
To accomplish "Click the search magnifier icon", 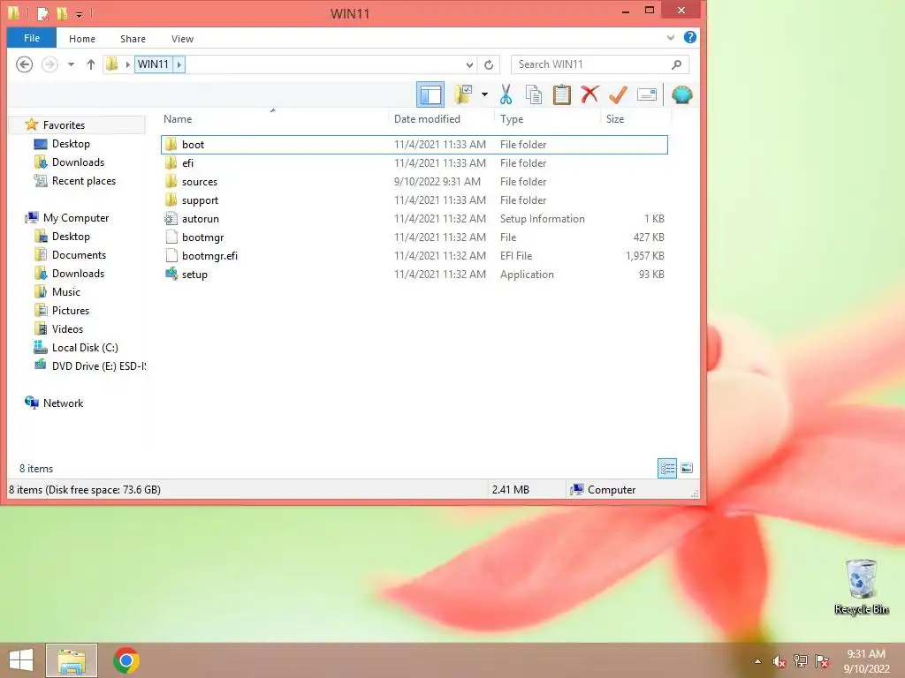I will pyautogui.click(x=676, y=64).
